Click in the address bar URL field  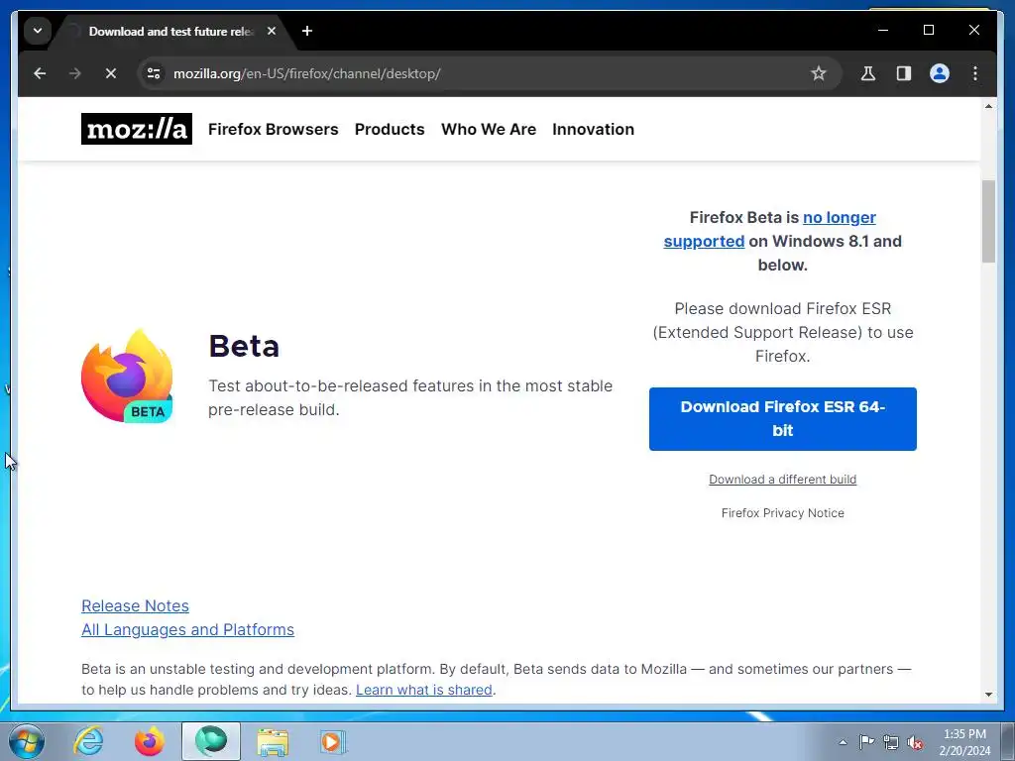tap(479, 73)
